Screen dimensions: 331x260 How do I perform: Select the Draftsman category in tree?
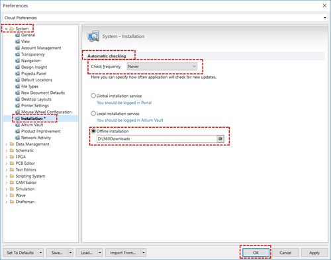(x=25, y=202)
